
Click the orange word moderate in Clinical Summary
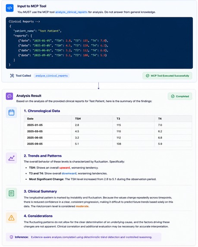click(x=82, y=206)
